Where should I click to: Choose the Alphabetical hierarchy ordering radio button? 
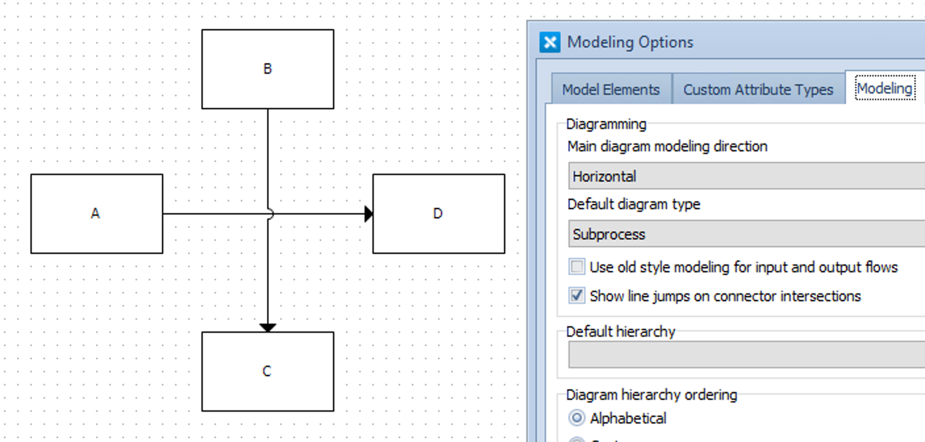[x=577, y=418]
